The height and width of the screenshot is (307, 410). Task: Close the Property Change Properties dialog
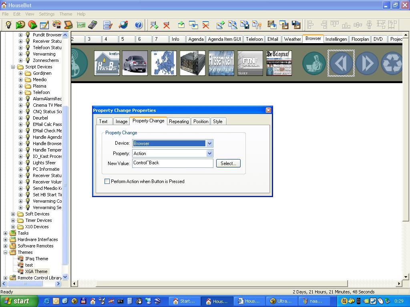coord(268,110)
